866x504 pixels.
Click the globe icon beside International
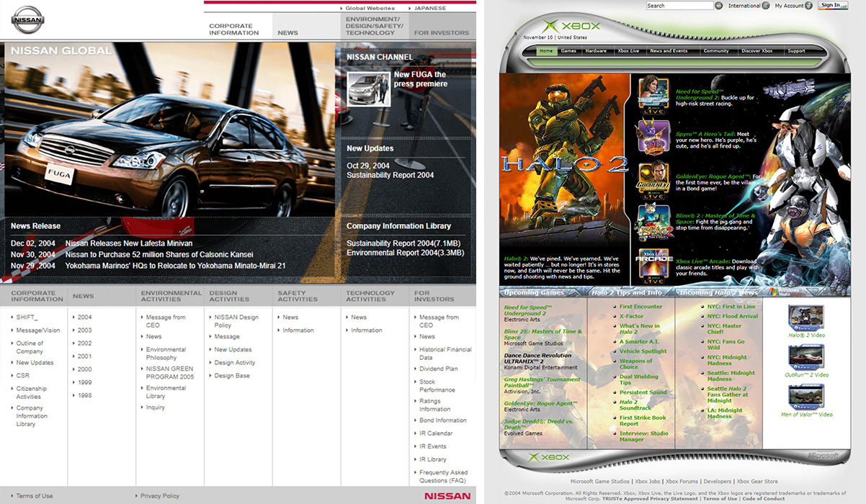pos(767,6)
